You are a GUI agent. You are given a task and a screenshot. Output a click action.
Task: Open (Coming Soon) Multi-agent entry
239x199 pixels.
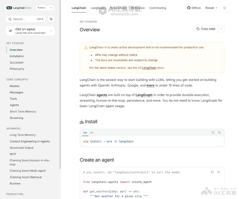(28, 171)
